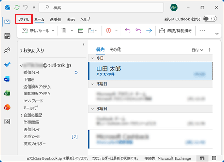224x162 pixels.
Task: Open the Calendar view in the sidebar
Action: [7, 36]
